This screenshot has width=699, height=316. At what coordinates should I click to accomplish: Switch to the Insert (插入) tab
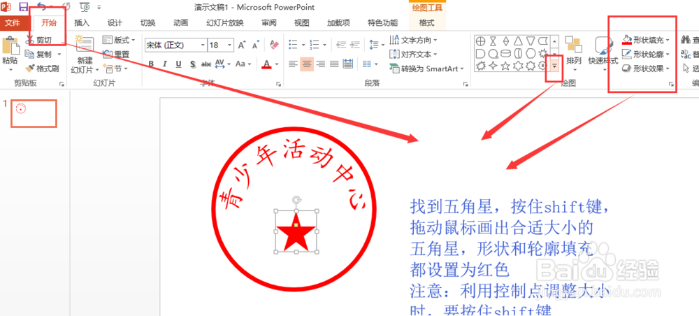(x=82, y=23)
